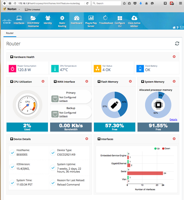The width and height of the screenshot is (184, 200).
Task: Collapse the System Memory panel
Action: (x=143, y=82)
